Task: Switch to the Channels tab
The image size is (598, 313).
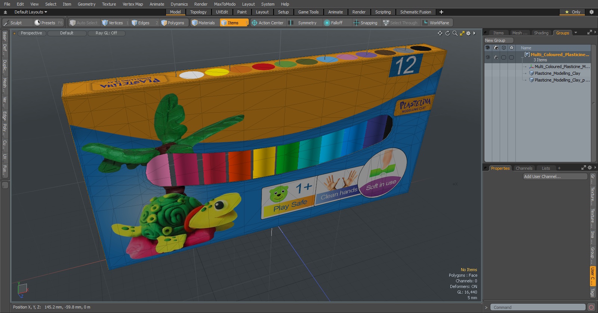Action: [524, 168]
